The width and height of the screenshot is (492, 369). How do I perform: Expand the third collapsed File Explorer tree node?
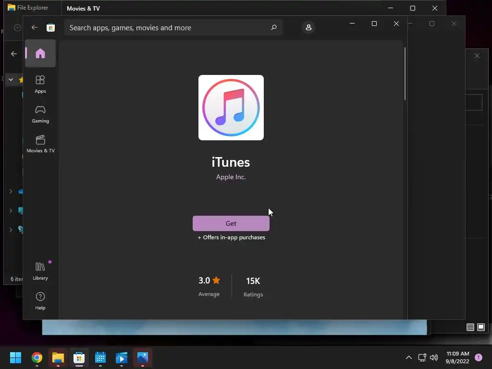11,230
